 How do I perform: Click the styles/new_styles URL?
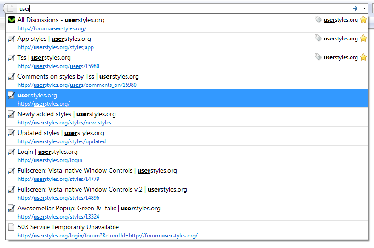[x=64, y=123]
